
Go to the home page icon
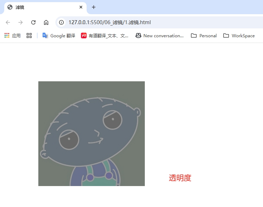click(x=46, y=22)
